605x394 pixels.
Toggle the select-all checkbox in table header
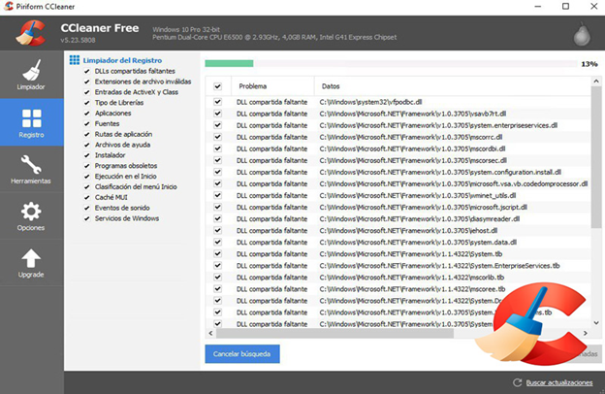217,85
